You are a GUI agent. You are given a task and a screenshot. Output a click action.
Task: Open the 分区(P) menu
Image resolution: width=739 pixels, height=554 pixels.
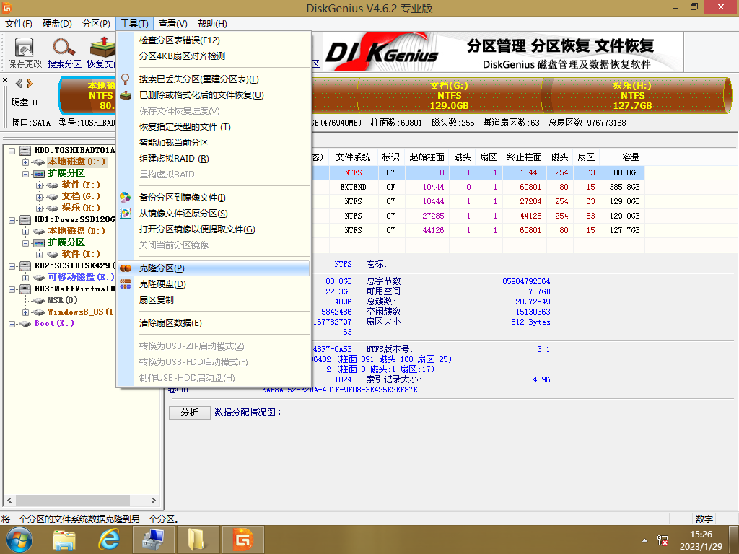(96, 24)
